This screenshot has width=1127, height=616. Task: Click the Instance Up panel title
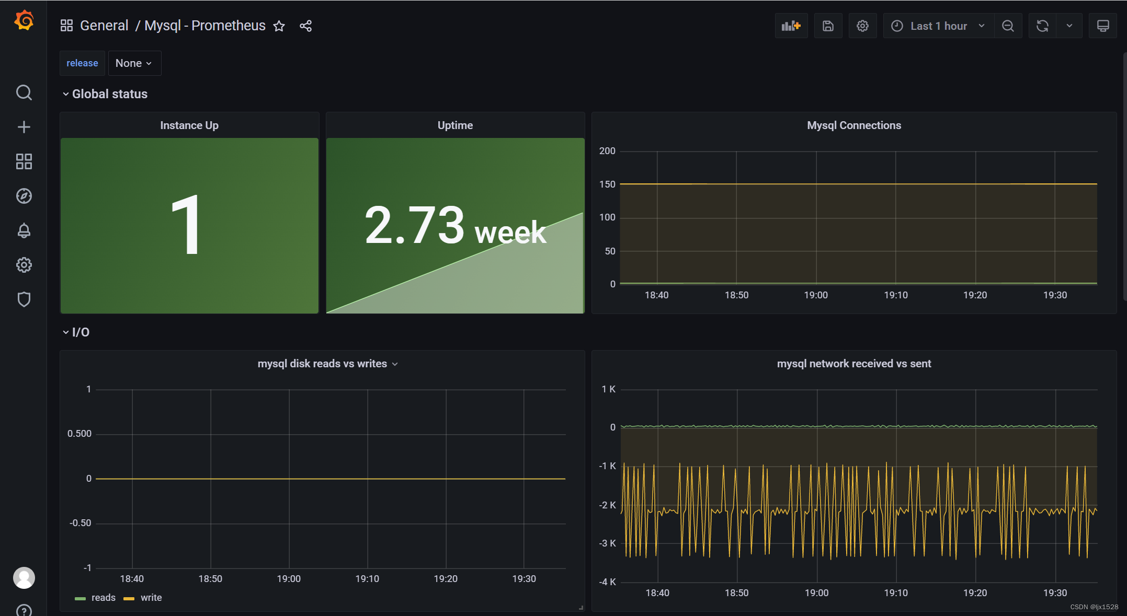(189, 125)
